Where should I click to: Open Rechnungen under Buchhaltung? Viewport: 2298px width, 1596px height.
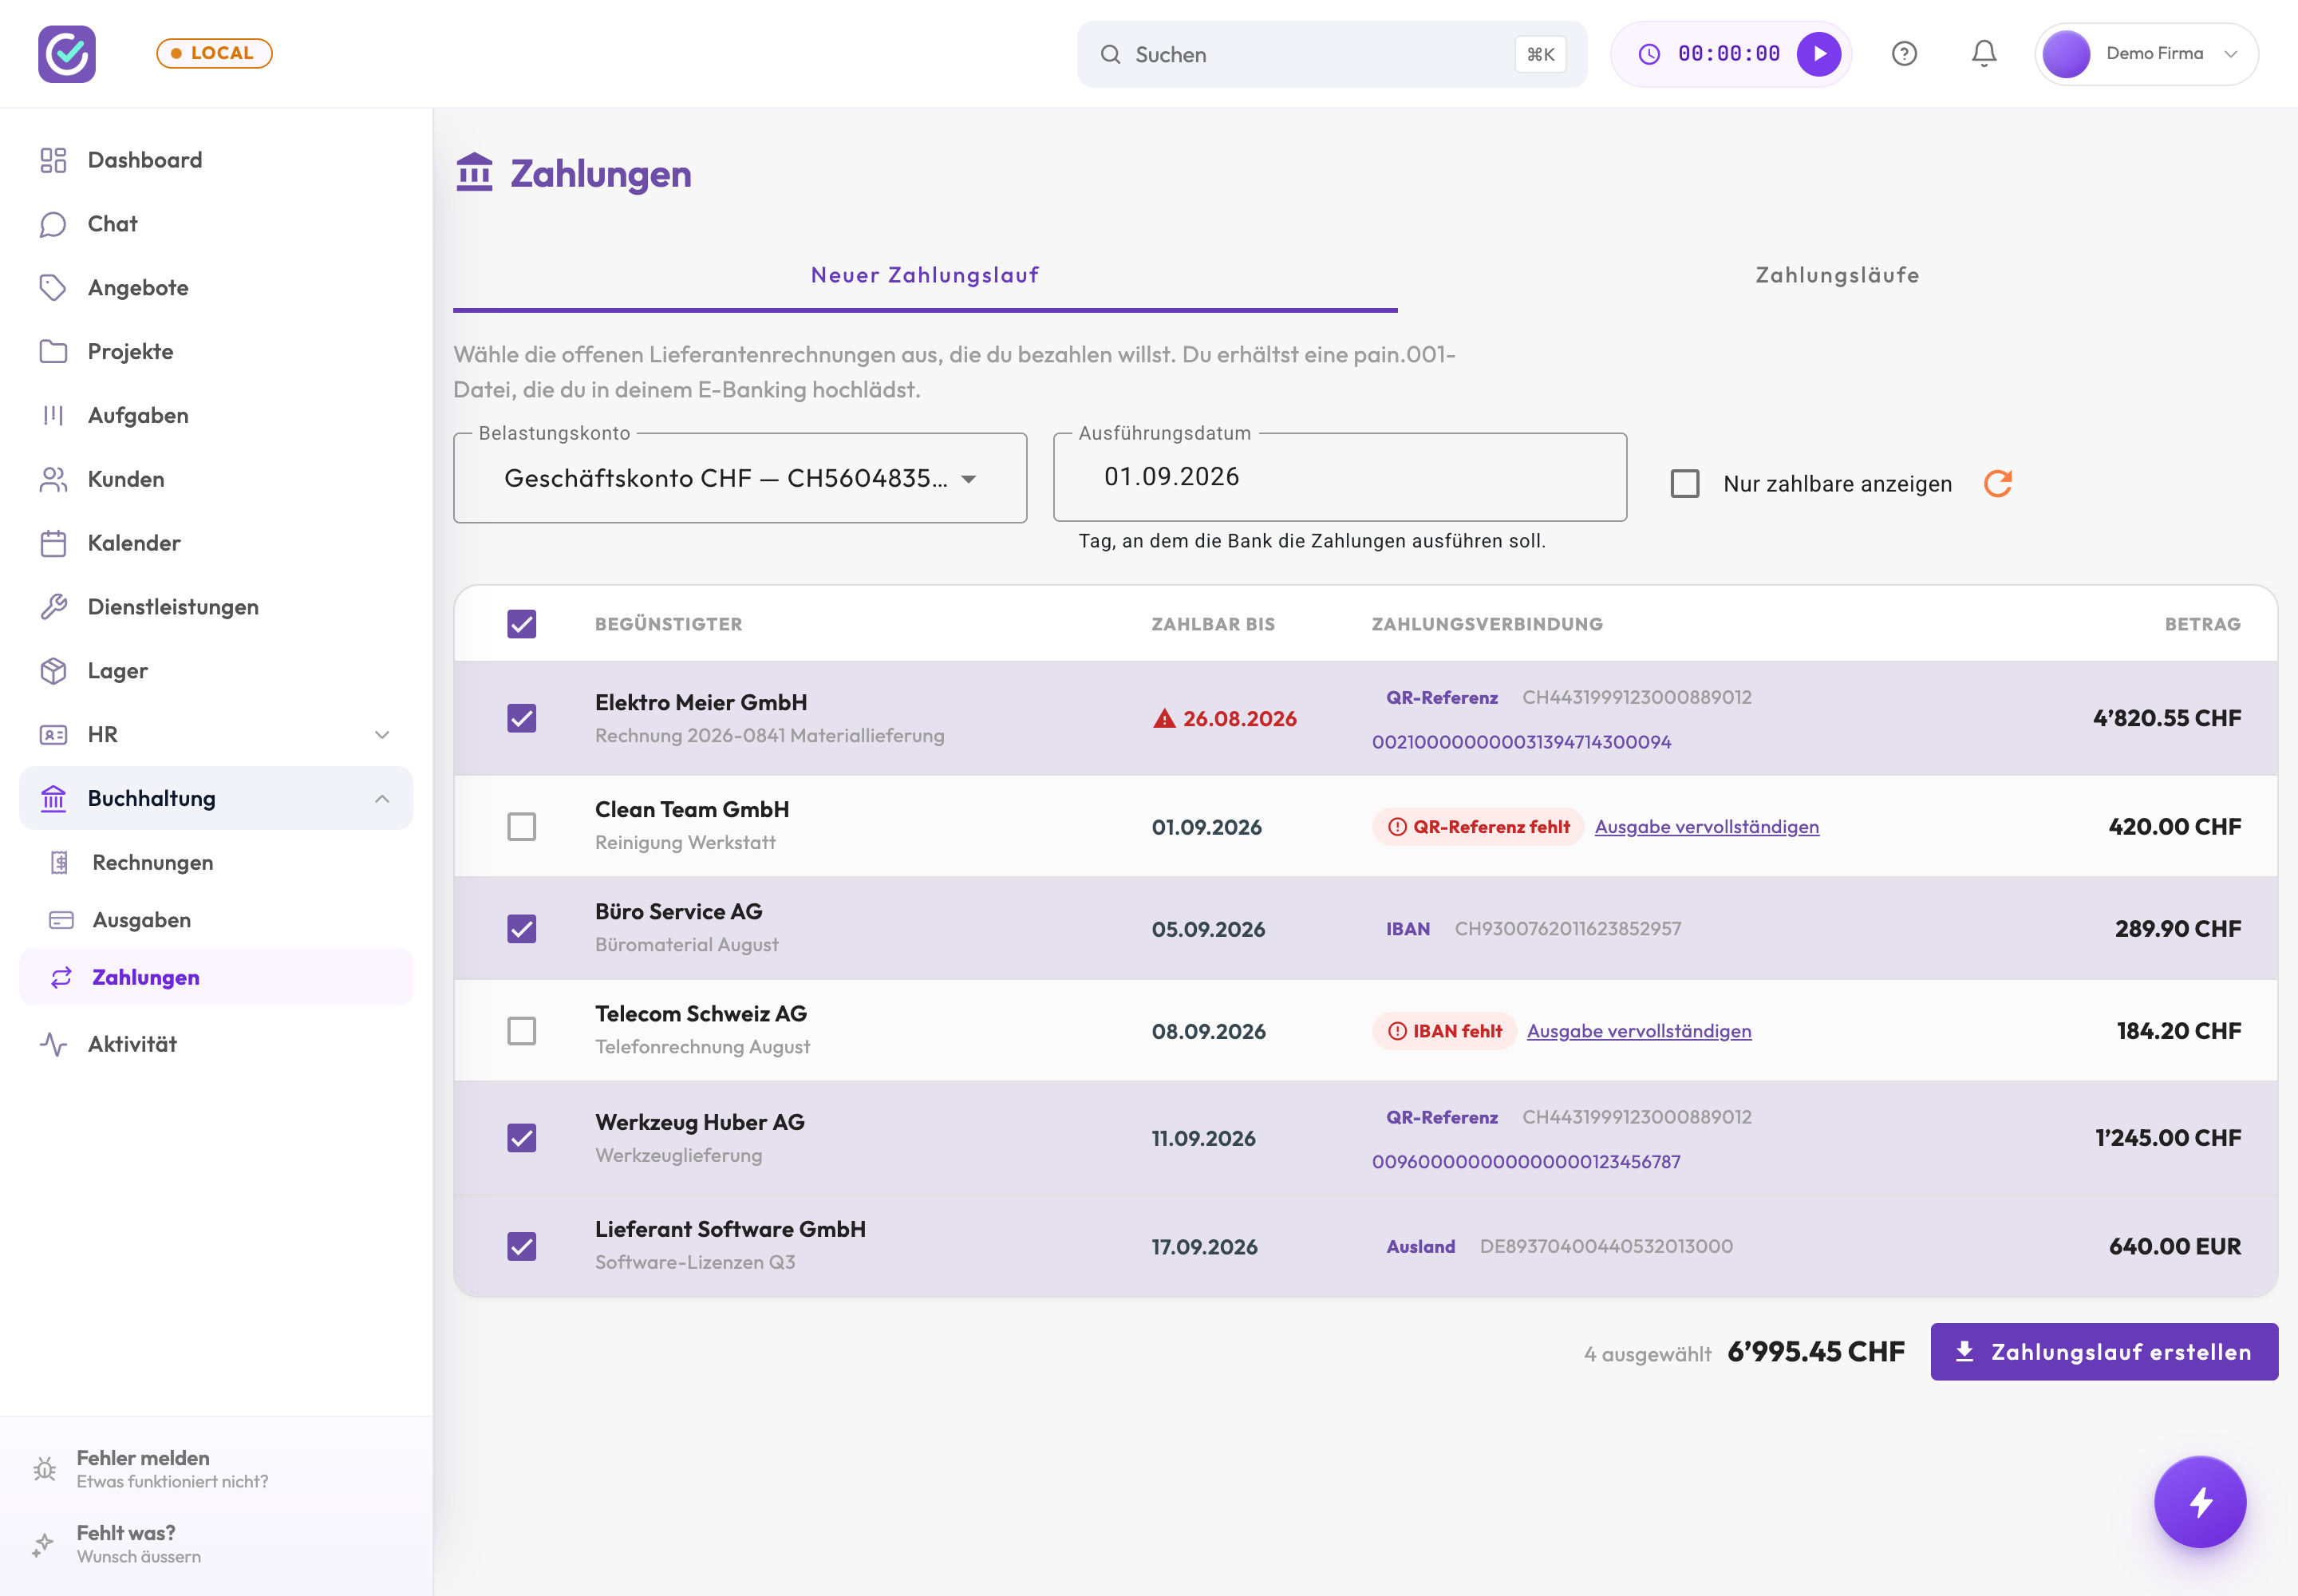point(216,862)
